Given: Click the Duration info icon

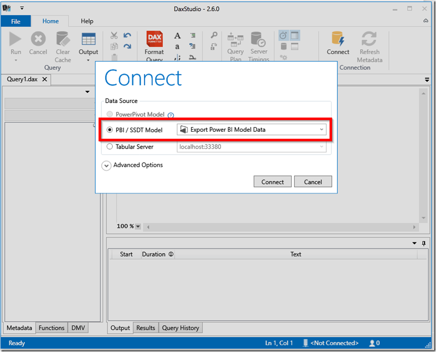Looking at the screenshot, I should pyautogui.click(x=171, y=254).
